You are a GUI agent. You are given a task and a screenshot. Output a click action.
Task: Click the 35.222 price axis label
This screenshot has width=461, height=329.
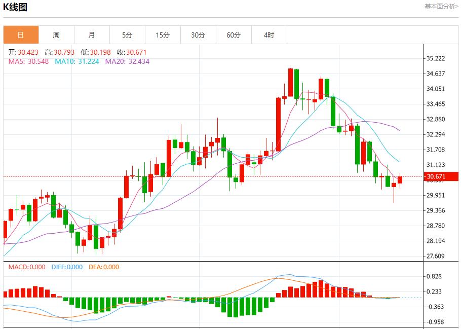pos(436,58)
